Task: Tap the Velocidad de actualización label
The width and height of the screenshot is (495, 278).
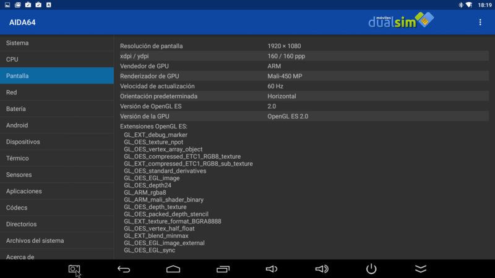Action: [x=157, y=86]
